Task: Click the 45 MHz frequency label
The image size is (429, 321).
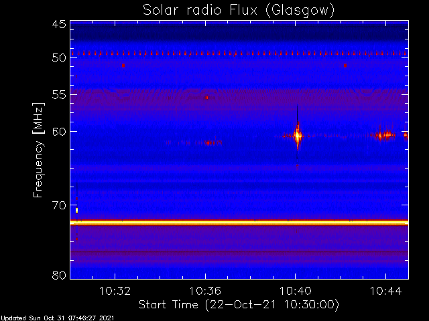Action: pos(59,25)
